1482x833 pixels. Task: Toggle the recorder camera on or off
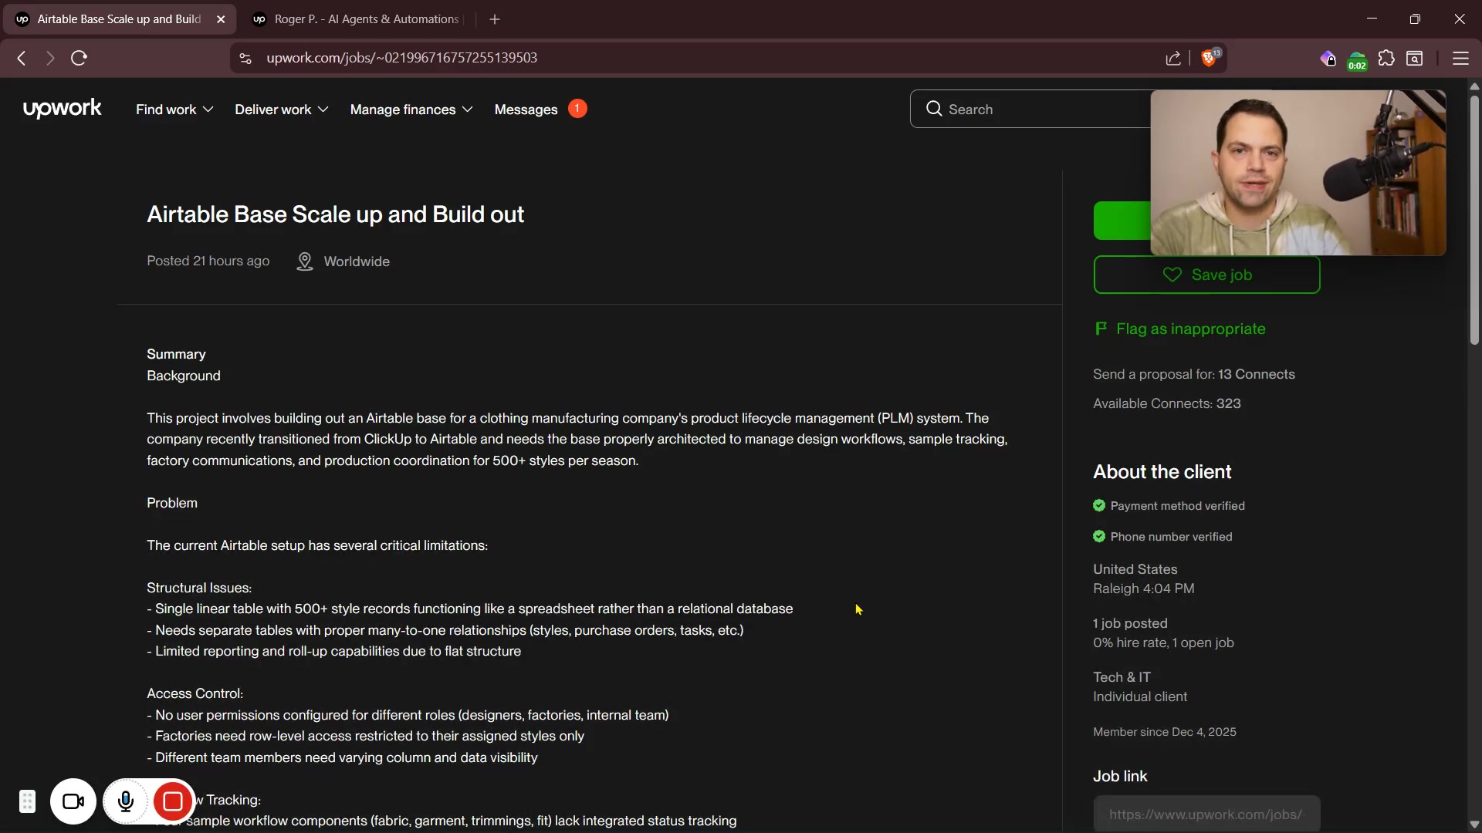[73, 802]
